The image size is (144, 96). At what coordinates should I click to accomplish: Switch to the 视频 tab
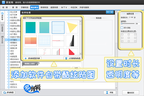point(5,7)
